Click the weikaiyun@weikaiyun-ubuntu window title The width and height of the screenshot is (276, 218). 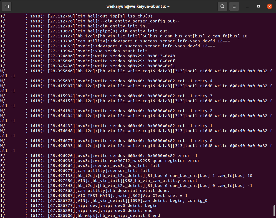tap(138, 6)
